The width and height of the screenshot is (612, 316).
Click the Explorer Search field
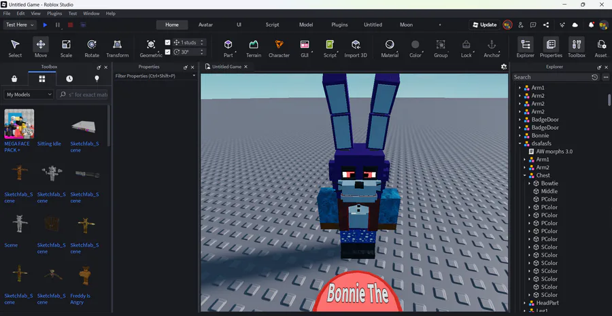[x=551, y=77]
